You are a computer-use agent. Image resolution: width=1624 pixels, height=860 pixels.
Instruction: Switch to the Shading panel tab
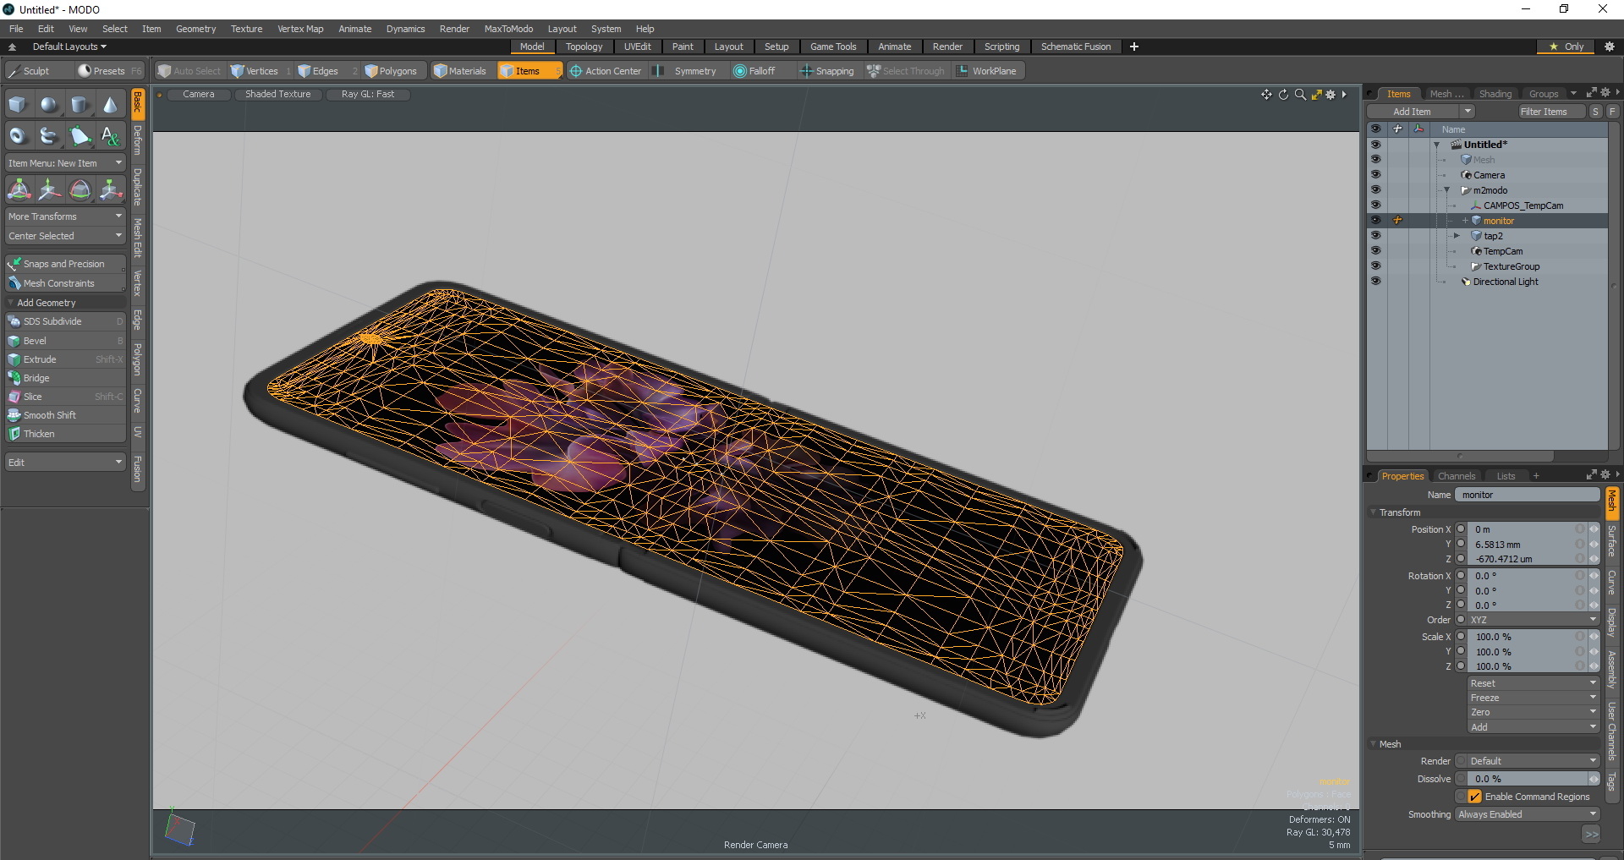pyautogui.click(x=1495, y=94)
